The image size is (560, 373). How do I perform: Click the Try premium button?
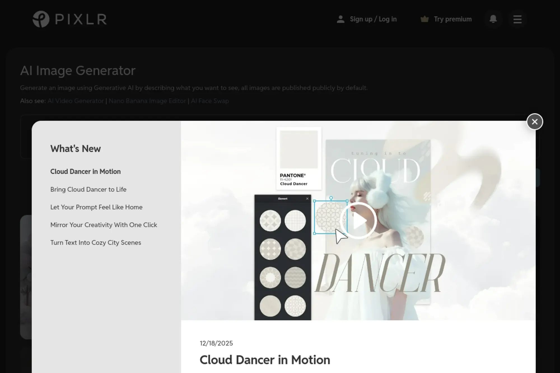[452, 19]
